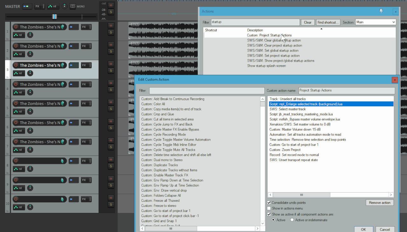This screenshot has width=407, height=232.
Task: Open track 7 automation mode button
Action: [19, 150]
